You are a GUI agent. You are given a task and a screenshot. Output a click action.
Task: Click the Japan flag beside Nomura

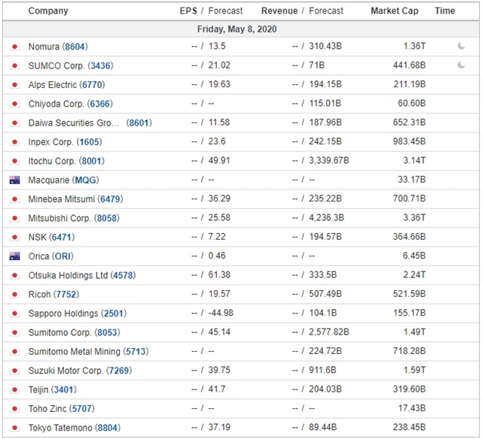tap(14, 47)
